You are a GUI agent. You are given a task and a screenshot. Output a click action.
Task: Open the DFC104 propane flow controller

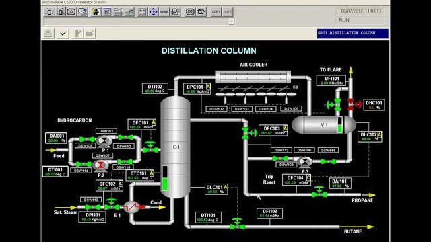click(x=296, y=179)
